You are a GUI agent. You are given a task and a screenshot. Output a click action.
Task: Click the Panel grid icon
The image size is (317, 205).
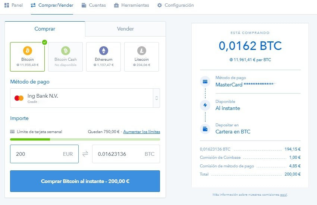(x=7, y=5)
